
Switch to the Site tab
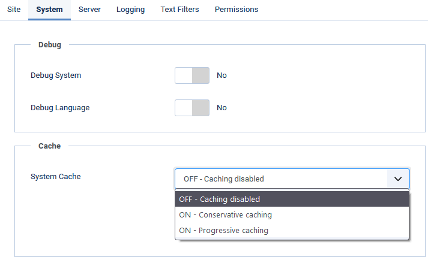(14, 10)
